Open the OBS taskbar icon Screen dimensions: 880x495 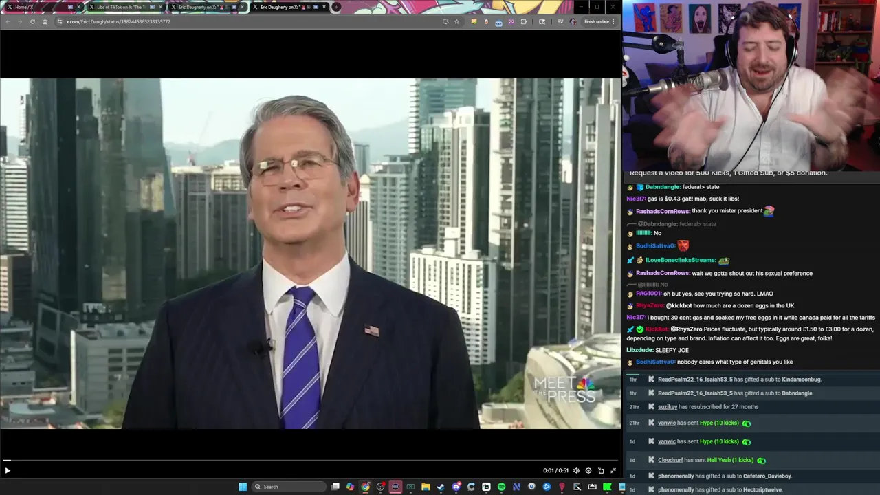click(x=380, y=487)
